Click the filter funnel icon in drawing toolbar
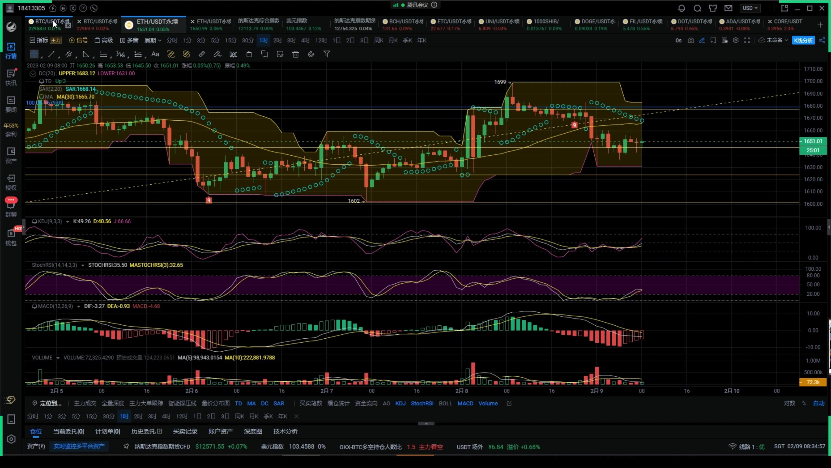The image size is (831, 468). (x=326, y=54)
